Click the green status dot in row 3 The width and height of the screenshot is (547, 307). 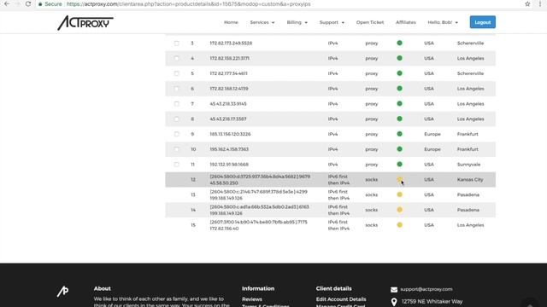[399, 43]
